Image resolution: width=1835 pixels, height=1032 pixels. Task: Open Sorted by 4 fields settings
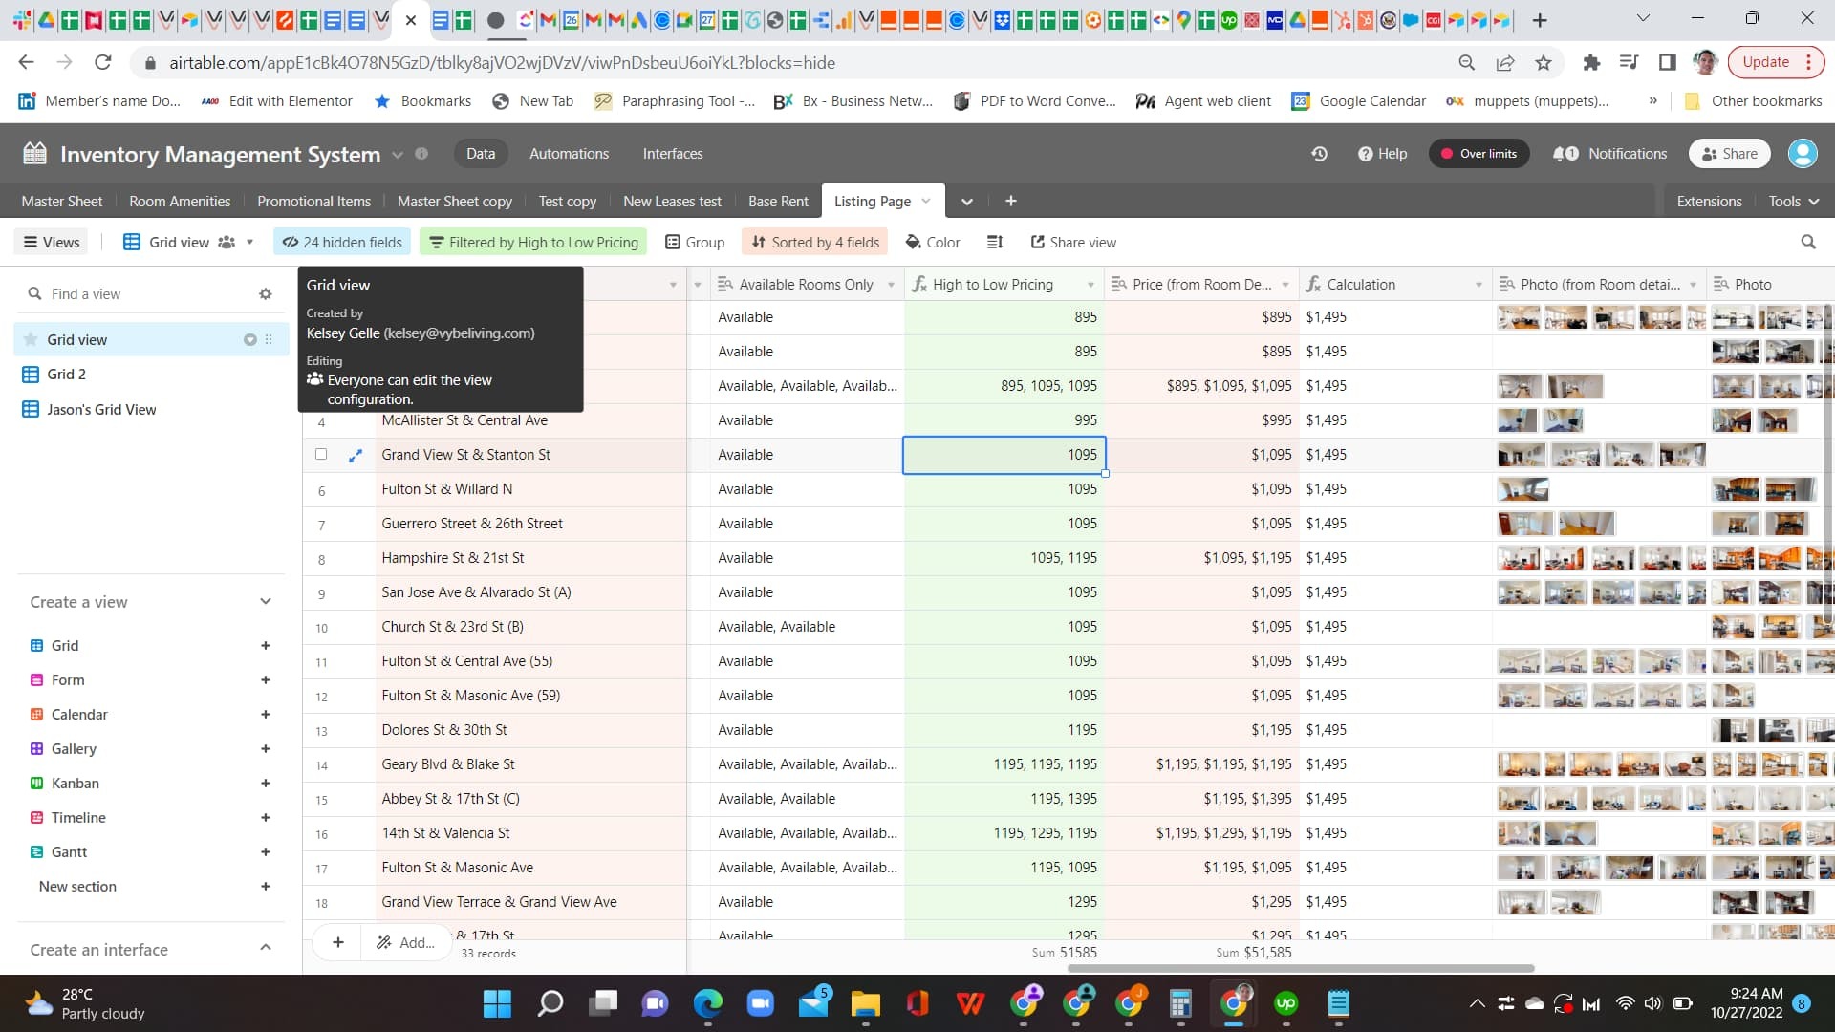coord(815,243)
